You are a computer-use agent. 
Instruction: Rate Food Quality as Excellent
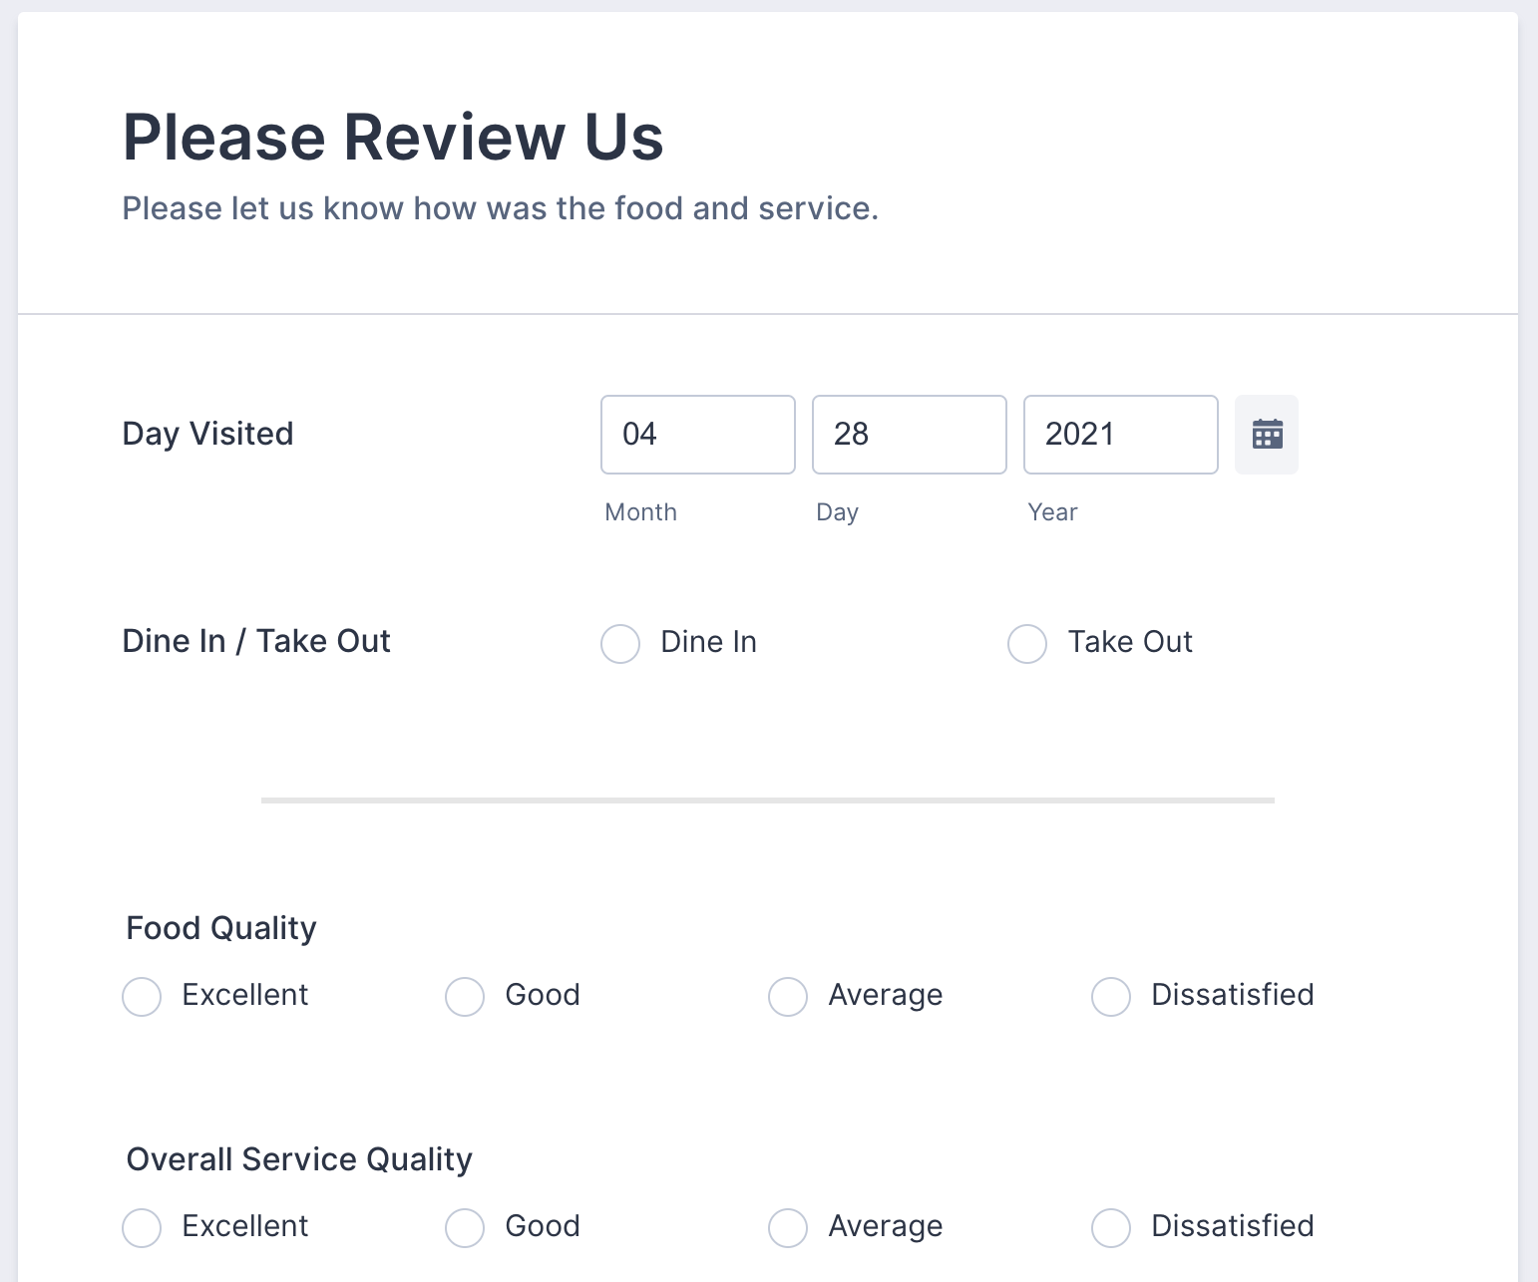coord(142,997)
